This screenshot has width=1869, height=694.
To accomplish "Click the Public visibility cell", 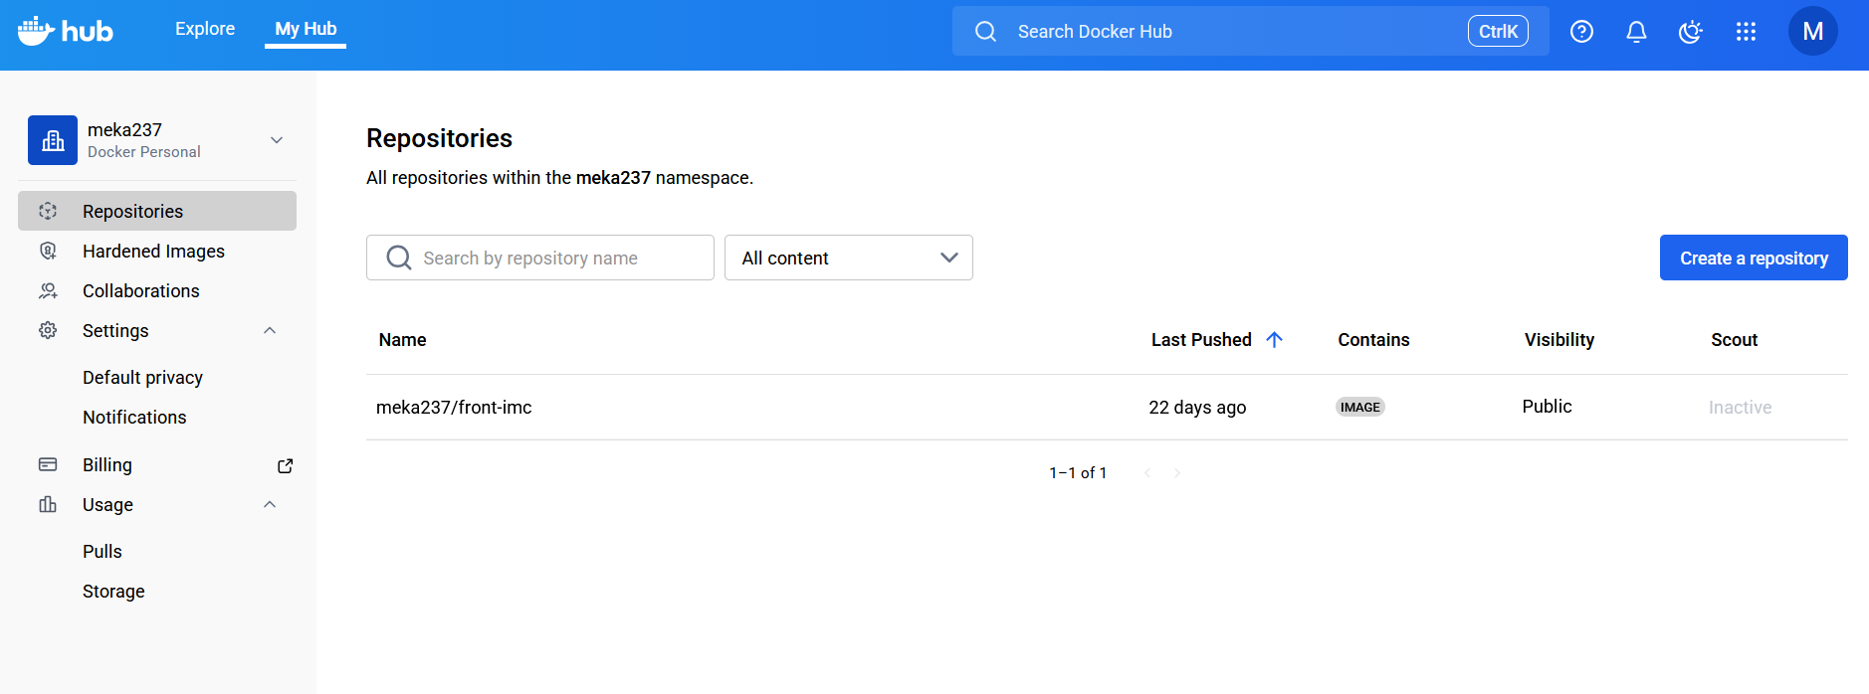I will pos(1547,406).
